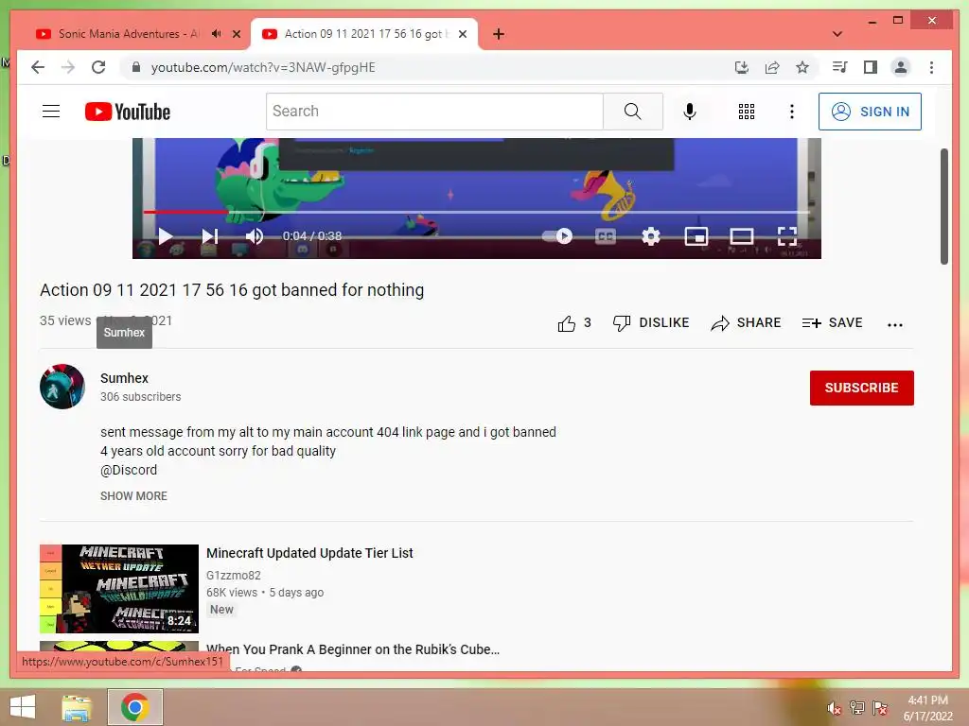The width and height of the screenshot is (969, 726).
Task: Click the SHARE button
Action: tap(746, 323)
